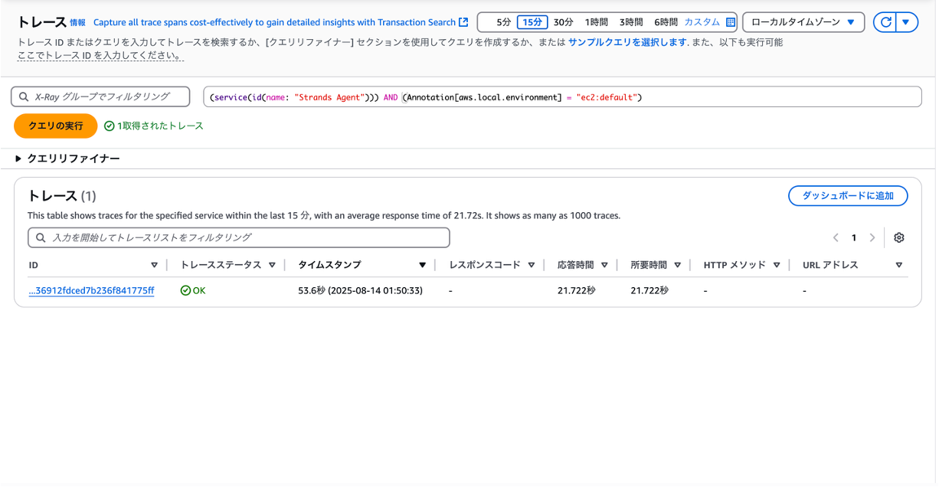Open the ローカルタイムゾーン dropdown
This screenshot has height=487, width=939.
click(x=803, y=22)
